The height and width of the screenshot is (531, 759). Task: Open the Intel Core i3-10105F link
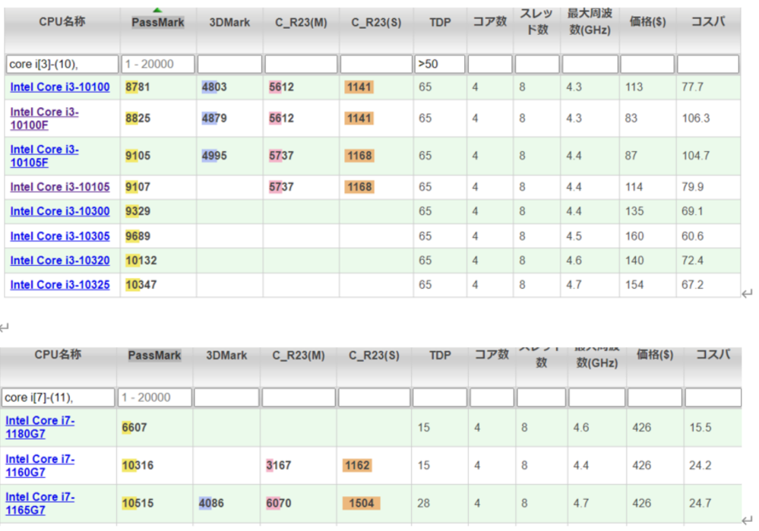pos(45,156)
